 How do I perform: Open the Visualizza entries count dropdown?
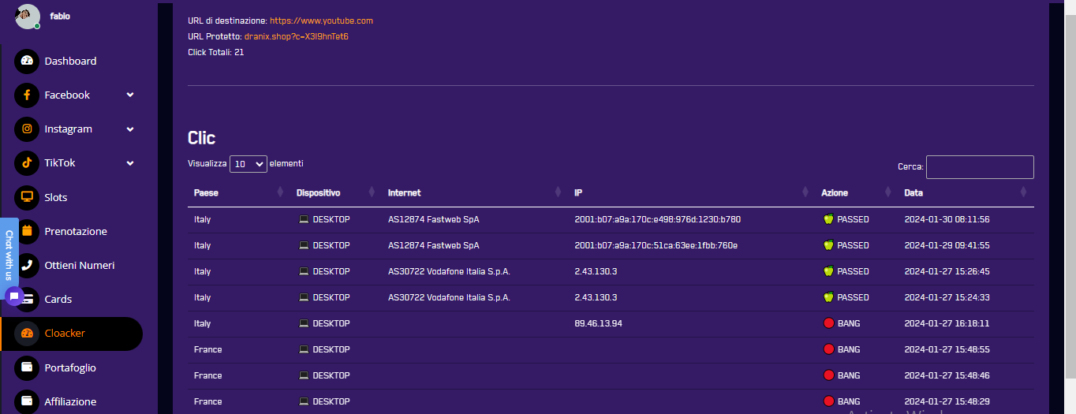[248, 164]
